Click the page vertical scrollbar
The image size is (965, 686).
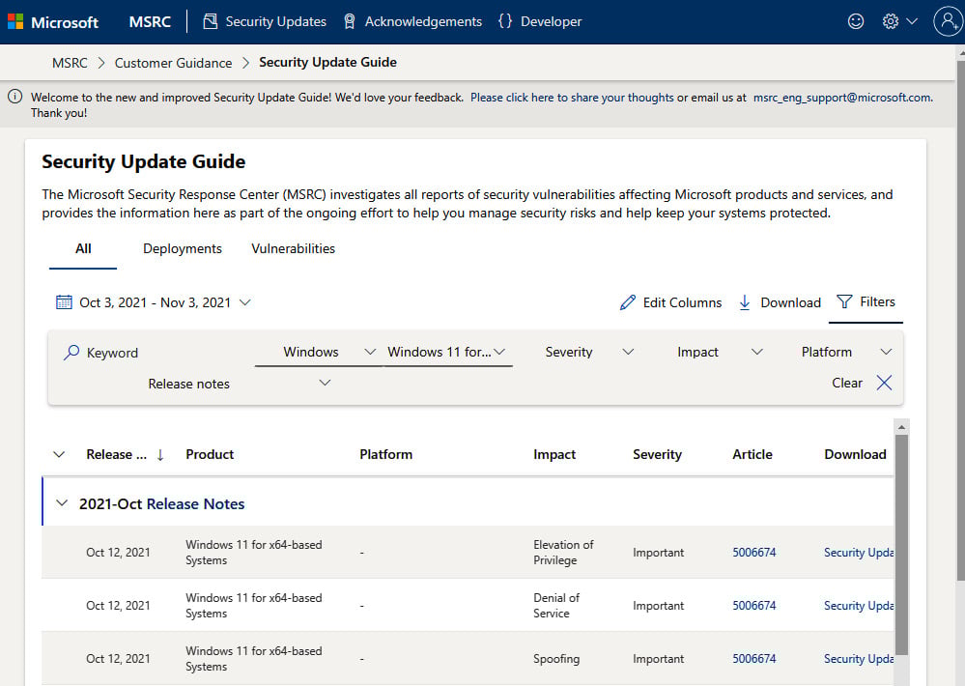click(960, 320)
